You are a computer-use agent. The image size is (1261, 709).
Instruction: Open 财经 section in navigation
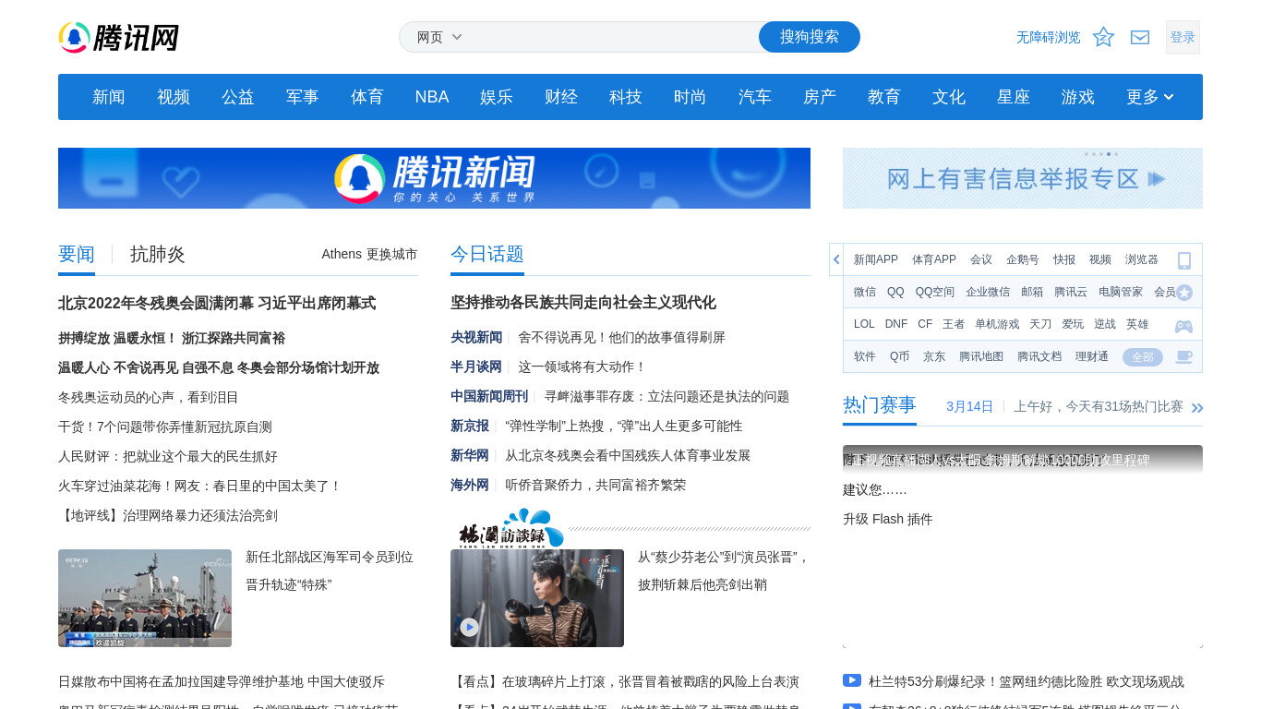[561, 97]
